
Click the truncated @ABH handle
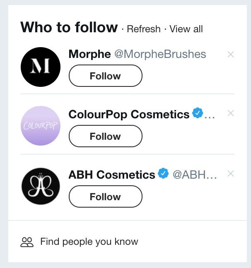[195, 175]
